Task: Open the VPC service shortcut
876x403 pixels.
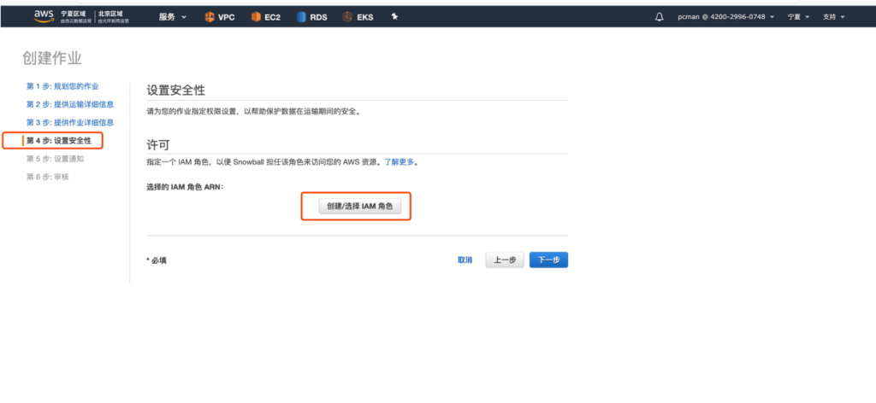Action: tap(221, 16)
